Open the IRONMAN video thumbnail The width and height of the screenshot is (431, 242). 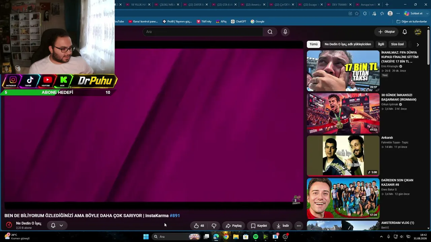(x=343, y=113)
